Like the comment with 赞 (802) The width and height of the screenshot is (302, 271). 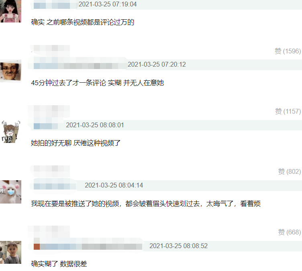tap(289, 171)
